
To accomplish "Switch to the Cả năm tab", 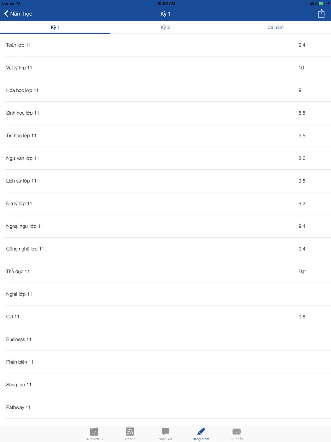I will click(x=275, y=27).
